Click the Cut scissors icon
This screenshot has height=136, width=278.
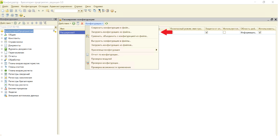[16, 11]
